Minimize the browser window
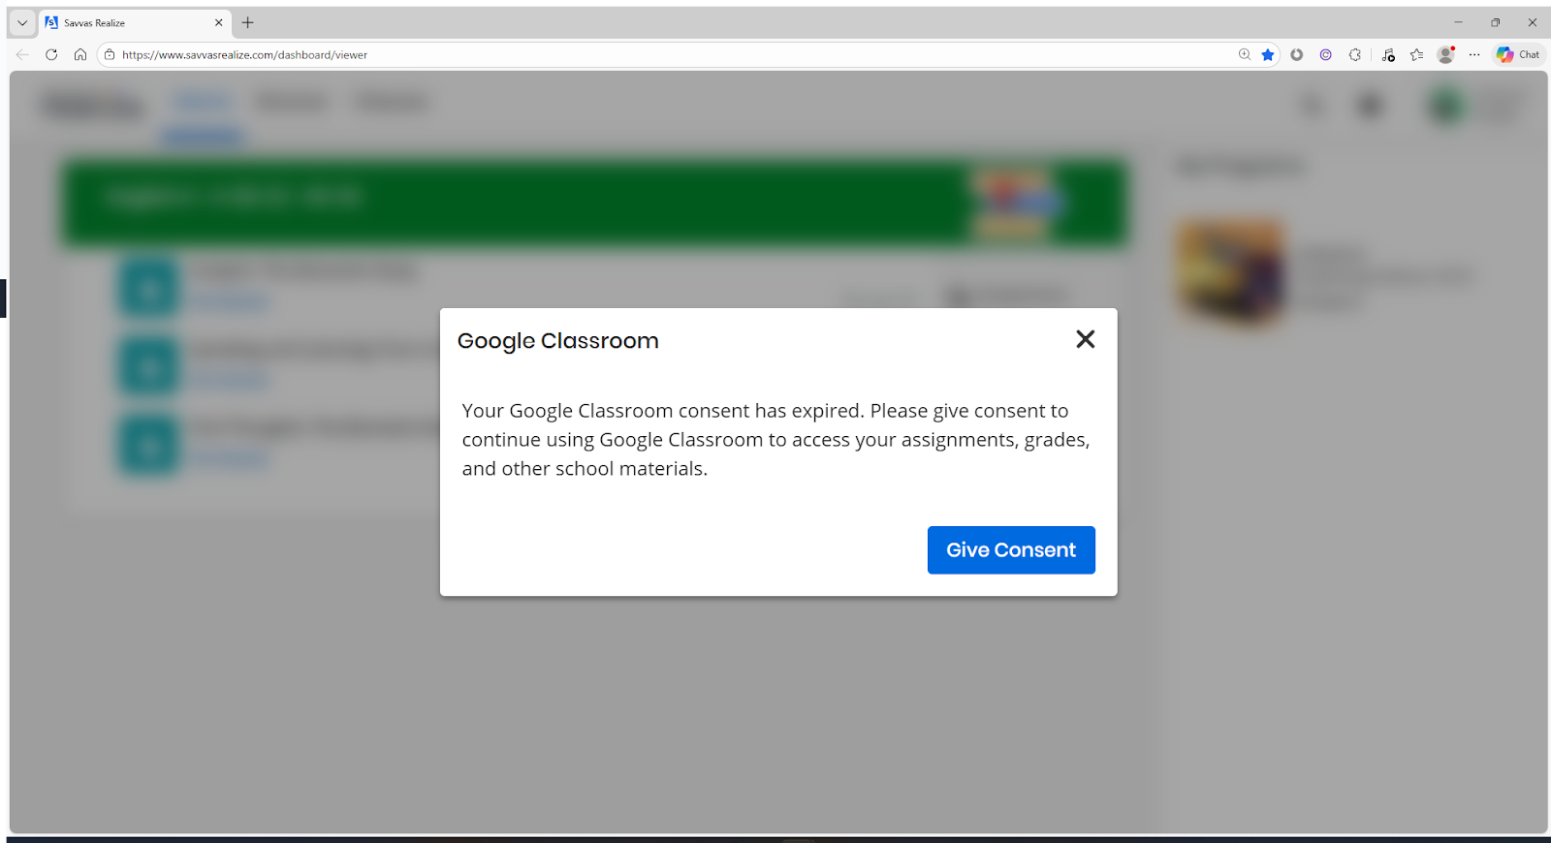The image size is (1551, 843). (1458, 22)
